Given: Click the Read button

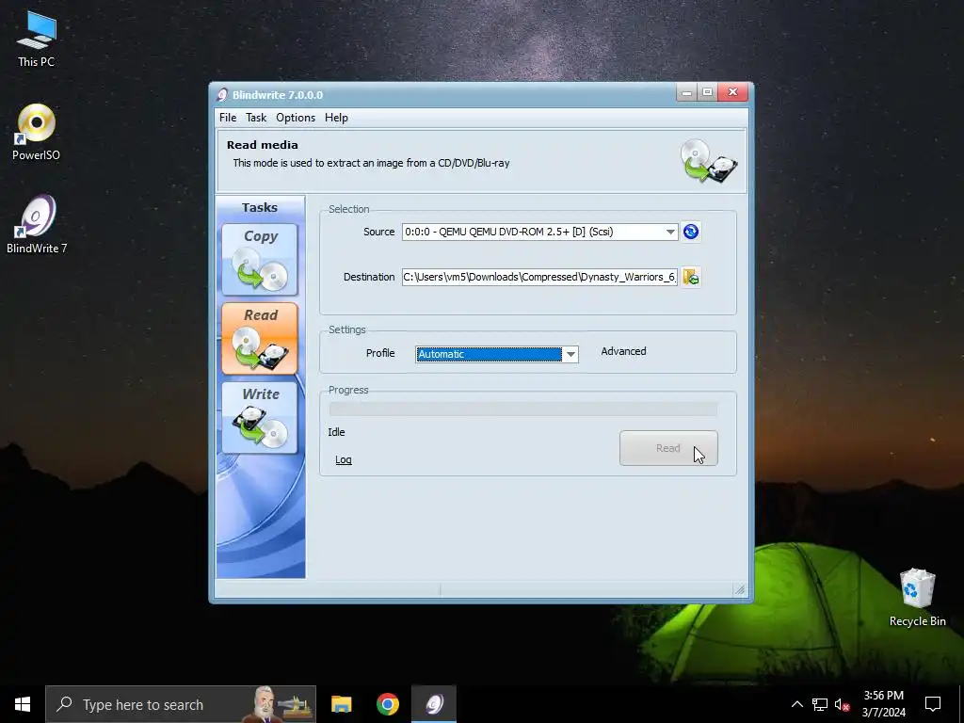Looking at the screenshot, I should 668,448.
